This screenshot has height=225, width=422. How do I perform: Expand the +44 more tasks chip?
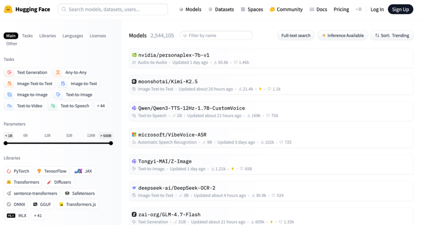tap(101, 106)
